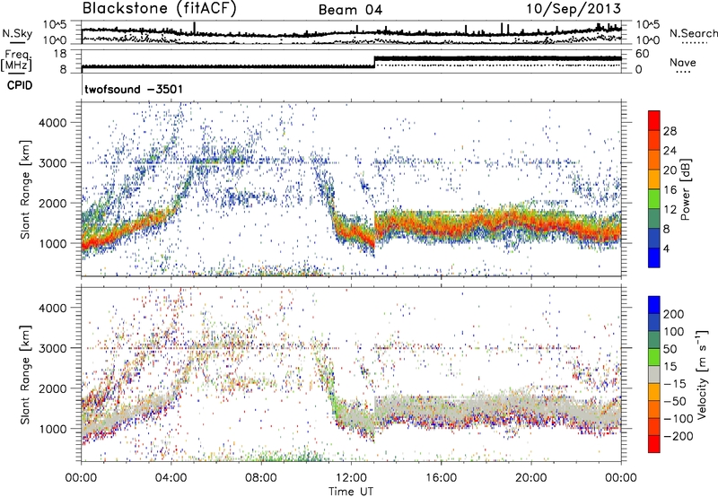Pick the bright blue top Velocity colorbar segment

click(x=654, y=305)
